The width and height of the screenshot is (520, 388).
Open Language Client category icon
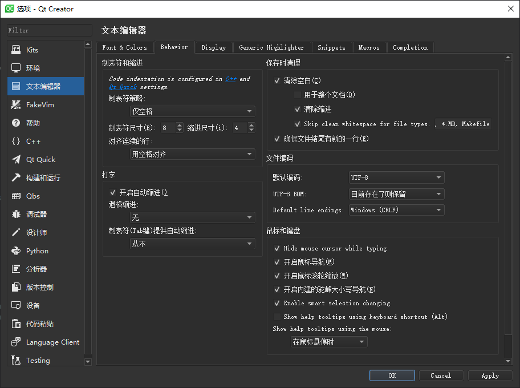[x=16, y=342]
